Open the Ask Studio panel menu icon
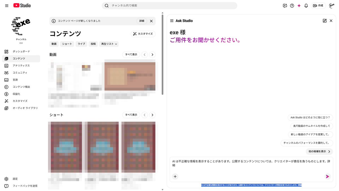The width and height of the screenshot is (339, 191). pos(172,21)
